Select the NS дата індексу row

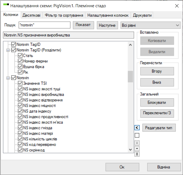click(x=37, y=111)
